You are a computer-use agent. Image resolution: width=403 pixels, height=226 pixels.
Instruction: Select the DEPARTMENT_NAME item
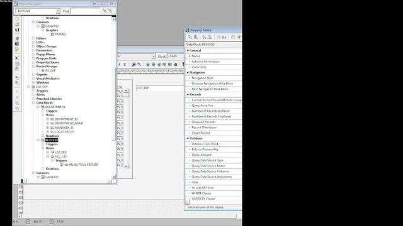coord(69,124)
